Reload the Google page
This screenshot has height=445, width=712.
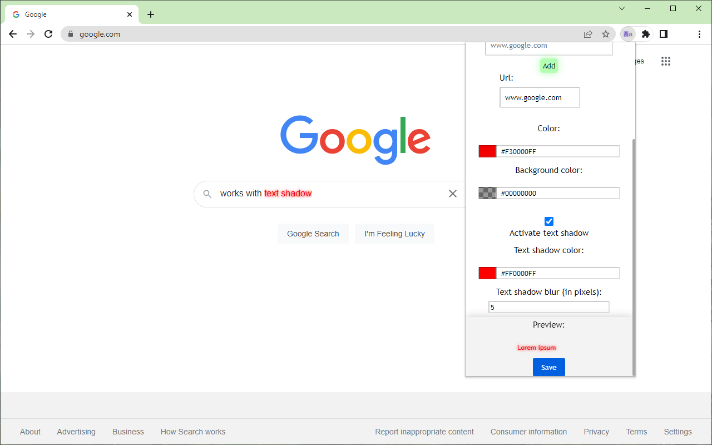(48, 34)
